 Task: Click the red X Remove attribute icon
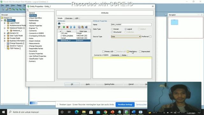[67, 27]
